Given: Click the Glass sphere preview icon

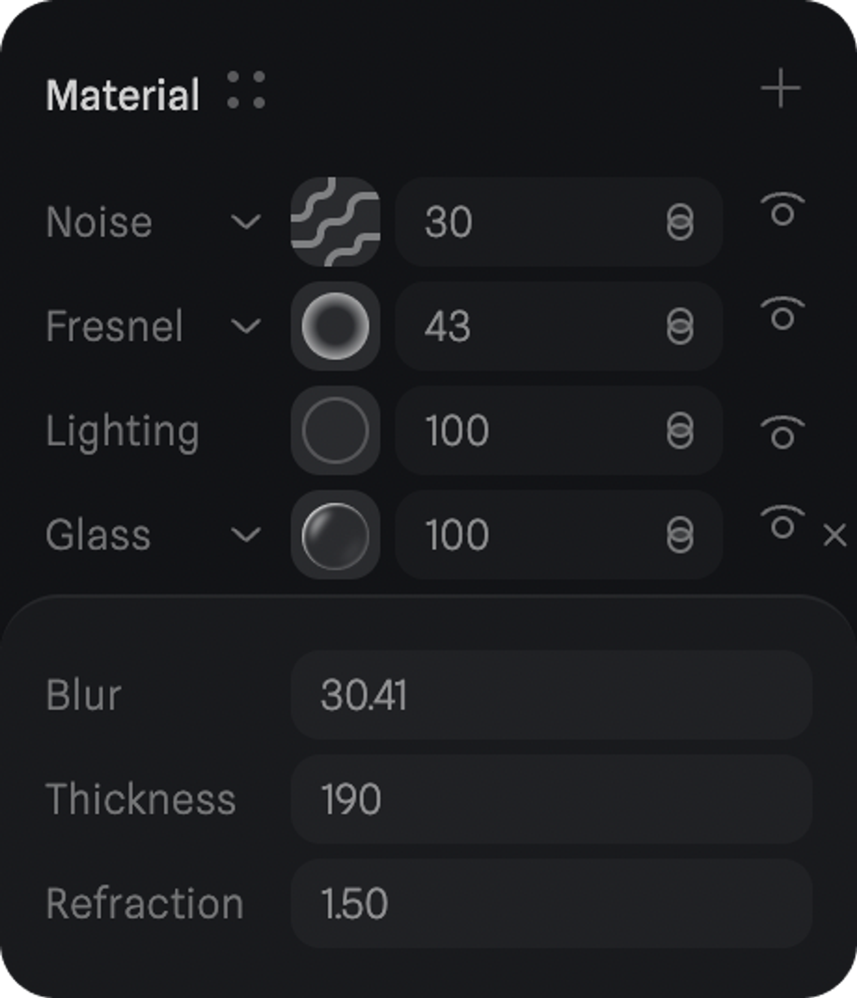Looking at the screenshot, I should tap(335, 535).
